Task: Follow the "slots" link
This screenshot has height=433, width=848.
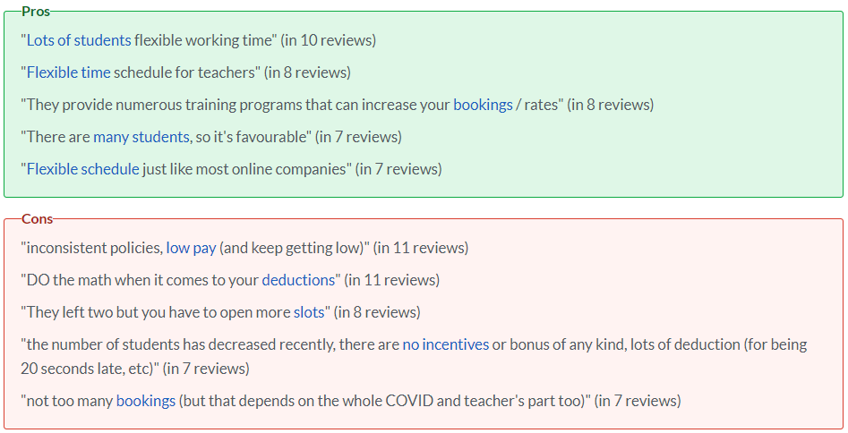Action: (308, 312)
